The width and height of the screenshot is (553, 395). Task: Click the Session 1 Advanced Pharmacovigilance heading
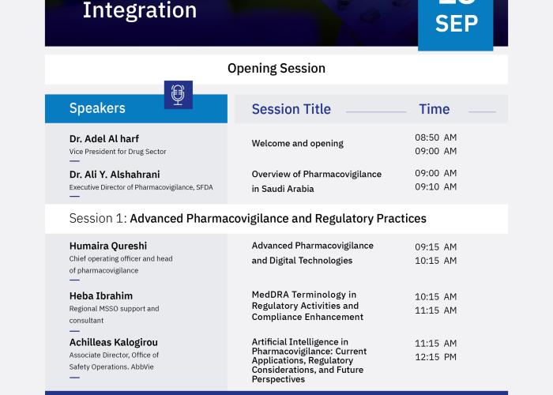click(248, 219)
